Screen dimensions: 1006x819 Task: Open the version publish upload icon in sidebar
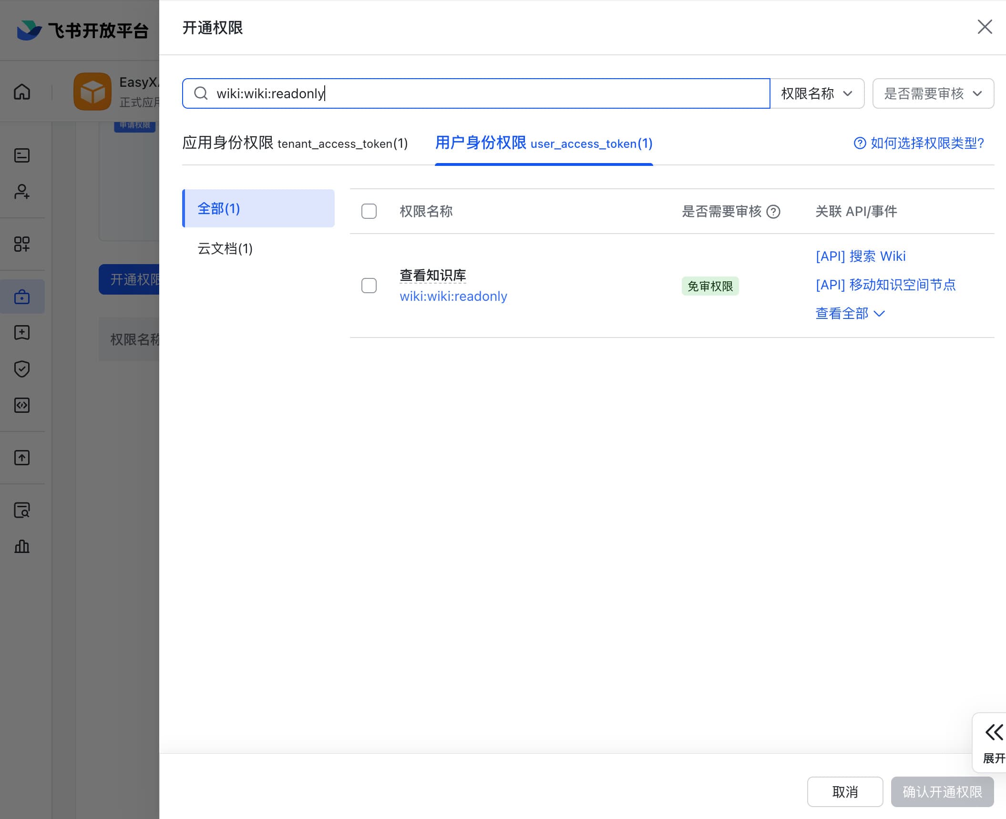tap(22, 458)
